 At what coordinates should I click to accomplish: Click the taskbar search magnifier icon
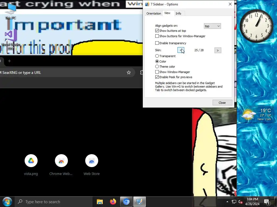coord(20,202)
